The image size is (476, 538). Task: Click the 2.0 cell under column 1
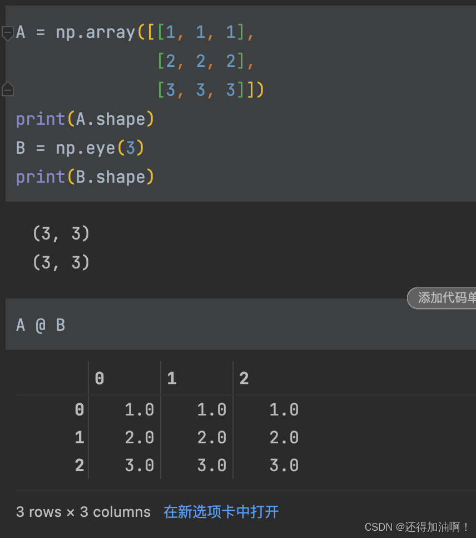211,437
